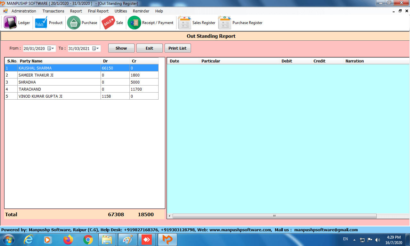Open the Purchase basket icon
Image resolution: width=410 pixels, height=246 pixels.
pos(74,23)
